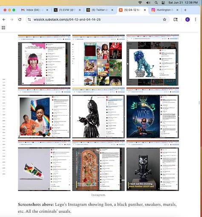Open the tab search icon next to profile
The width and height of the screenshot is (202, 217).
pos(176,20)
